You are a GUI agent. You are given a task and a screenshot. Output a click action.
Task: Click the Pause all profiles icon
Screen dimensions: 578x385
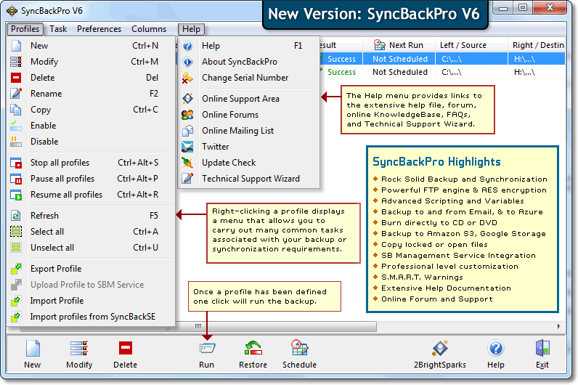pos(16,179)
